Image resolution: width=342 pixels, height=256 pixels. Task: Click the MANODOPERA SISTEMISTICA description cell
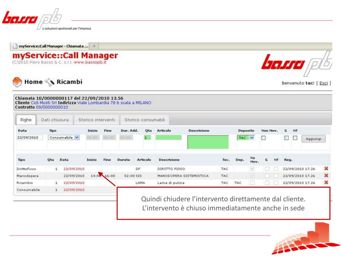point(183,176)
